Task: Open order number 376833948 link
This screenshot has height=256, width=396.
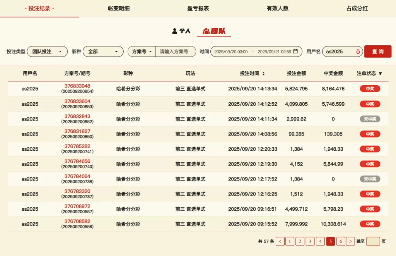Action: tap(77, 86)
